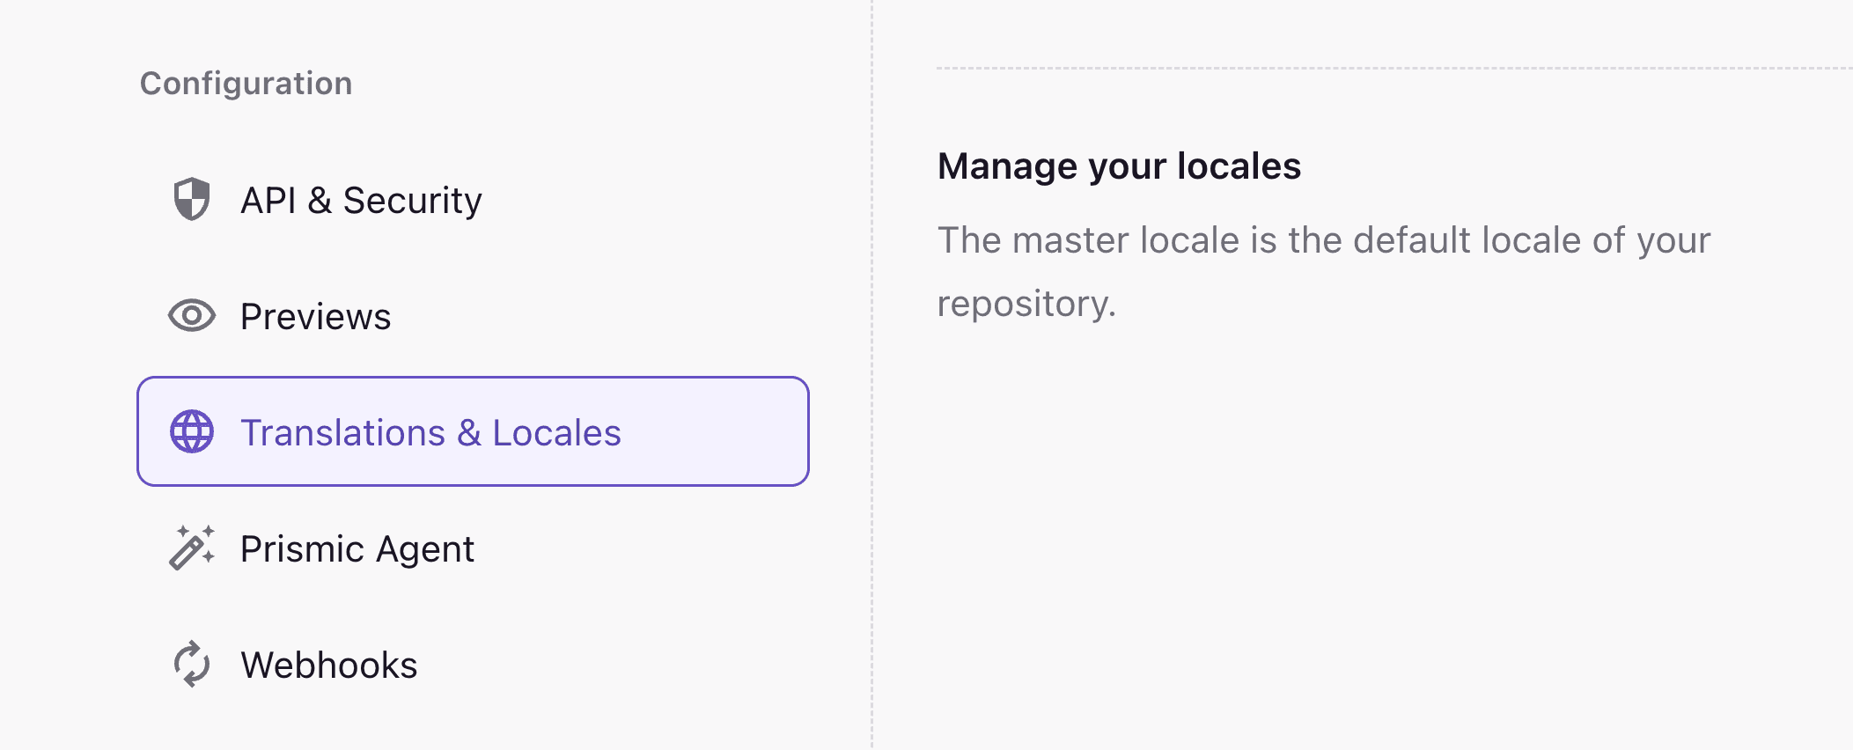Viewport: 1853px width, 750px height.
Task: Click the eye icon next to Previews
Action: [x=192, y=317]
